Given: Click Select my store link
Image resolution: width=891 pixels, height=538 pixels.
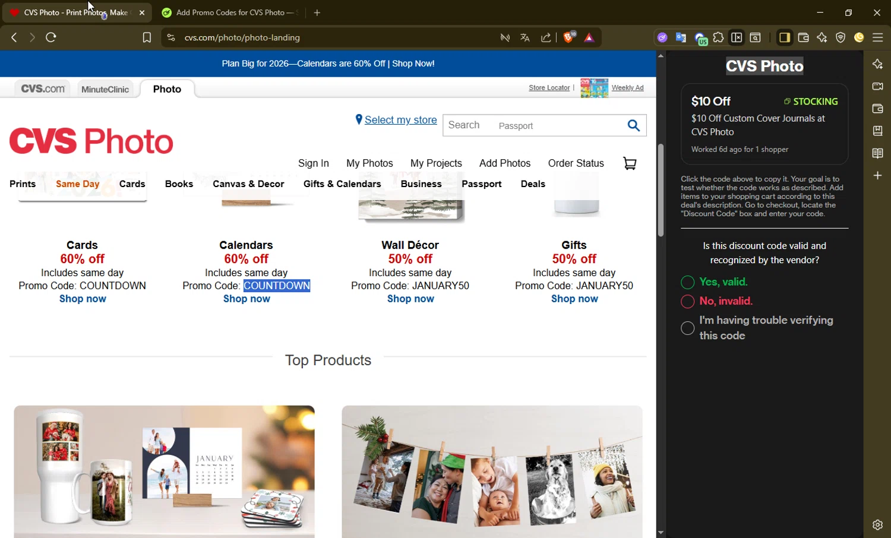Looking at the screenshot, I should 400,120.
